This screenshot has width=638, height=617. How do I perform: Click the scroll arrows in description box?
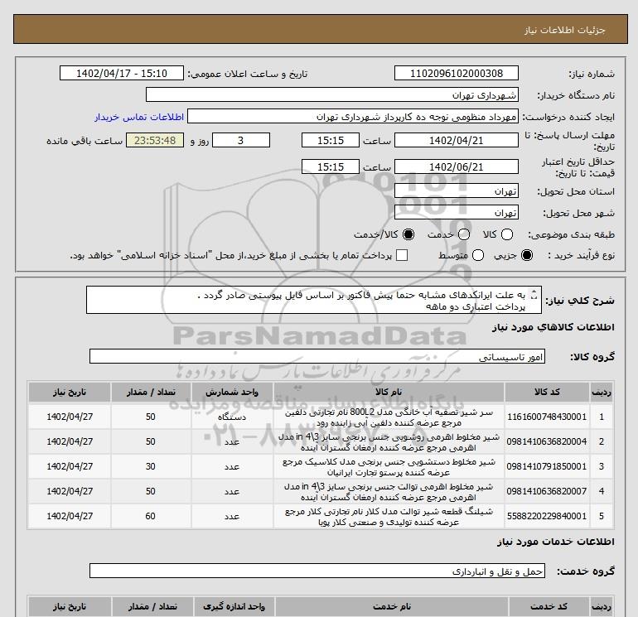534,296
